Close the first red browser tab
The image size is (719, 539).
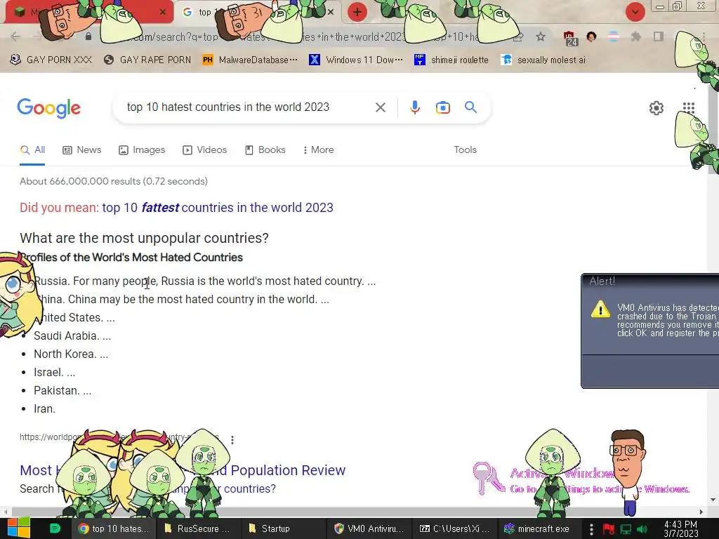click(162, 12)
